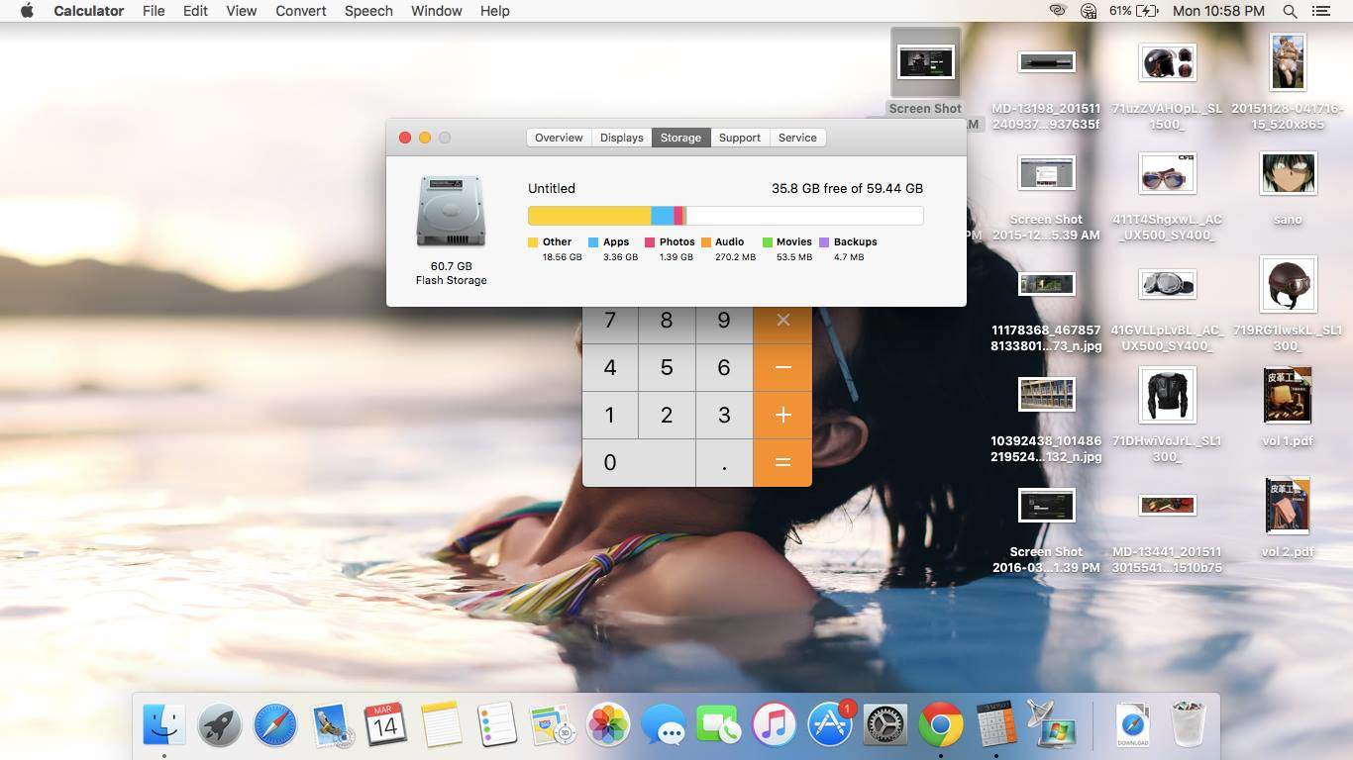Click the storage usage bar
This screenshot has width=1353, height=760.
point(725,216)
